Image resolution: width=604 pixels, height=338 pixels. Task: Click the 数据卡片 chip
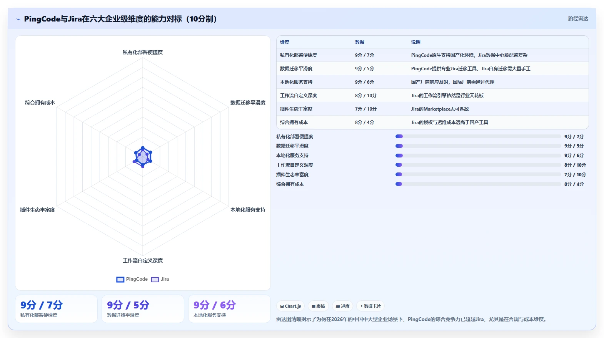pos(370,306)
